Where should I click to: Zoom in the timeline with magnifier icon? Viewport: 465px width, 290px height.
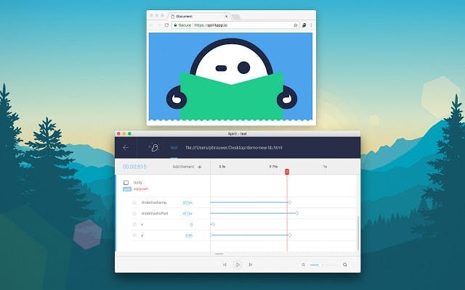pos(345,265)
